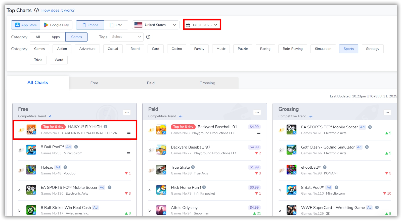Screen dimensions: 402x221
Task: Select the Games category filter in top row
Action: click(x=76, y=37)
